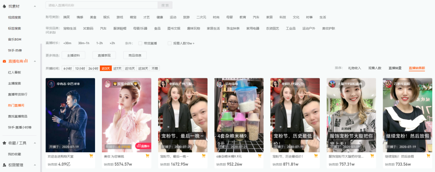This screenshot has height=172, width=435.
Task: Open 查找直播商品 in the sidebar
Action: pyautogui.click(x=18, y=116)
